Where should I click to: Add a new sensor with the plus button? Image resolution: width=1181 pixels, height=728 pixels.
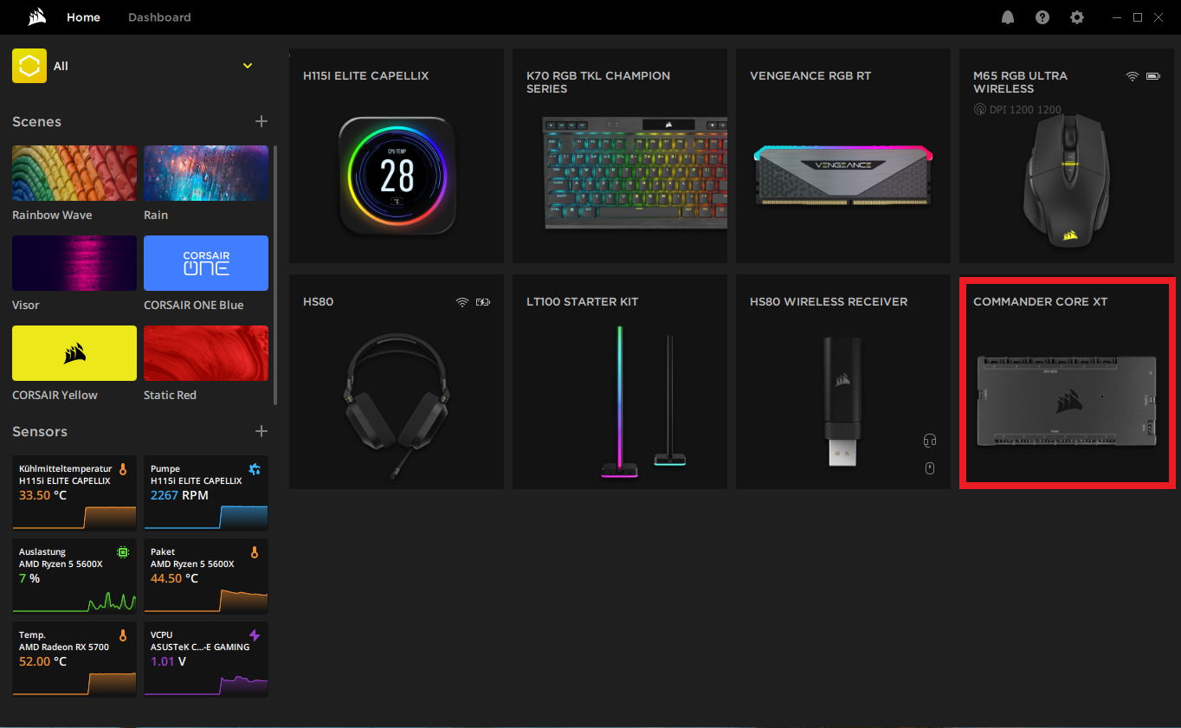click(x=261, y=431)
